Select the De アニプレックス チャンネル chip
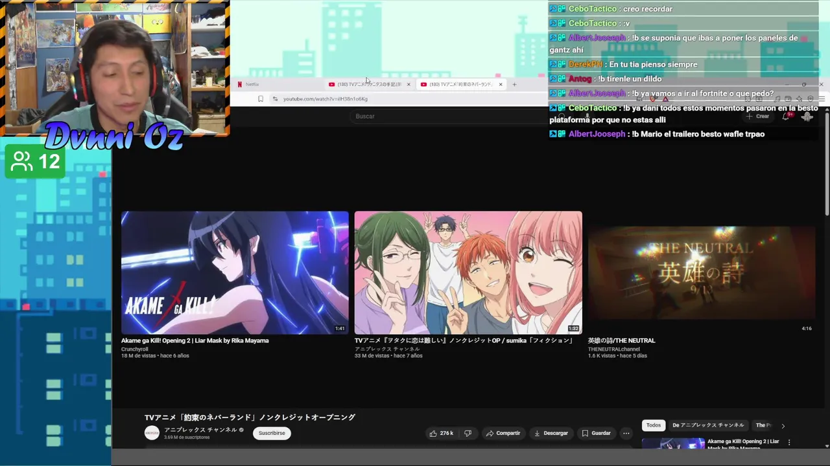 click(708, 425)
